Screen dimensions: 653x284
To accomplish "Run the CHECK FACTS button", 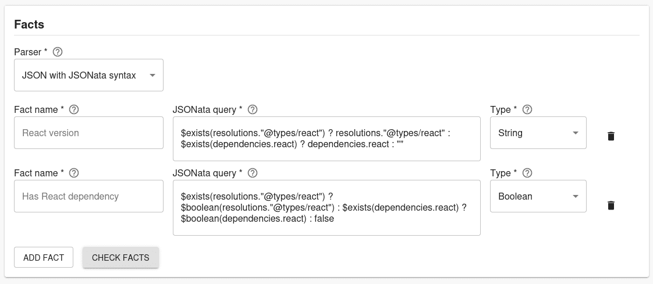I will (x=121, y=257).
